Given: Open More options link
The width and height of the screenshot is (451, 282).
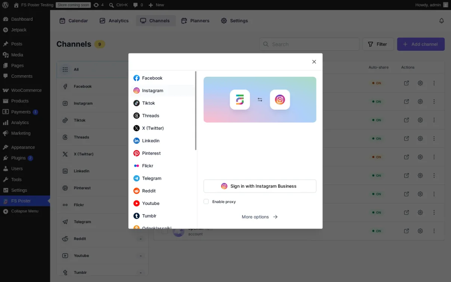Looking at the screenshot, I should pyautogui.click(x=260, y=217).
